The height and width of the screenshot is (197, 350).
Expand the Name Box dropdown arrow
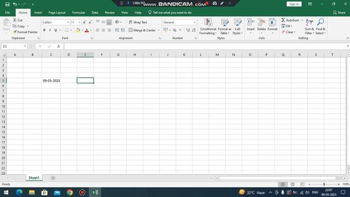tap(25, 46)
